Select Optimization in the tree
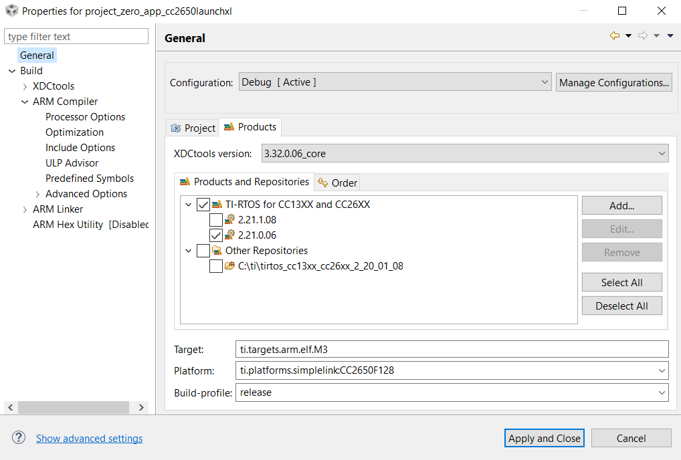The width and height of the screenshot is (681, 460). [x=74, y=132]
